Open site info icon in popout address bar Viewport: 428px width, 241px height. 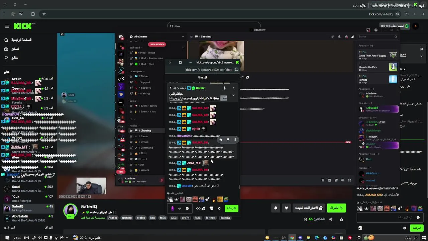point(236,70)
